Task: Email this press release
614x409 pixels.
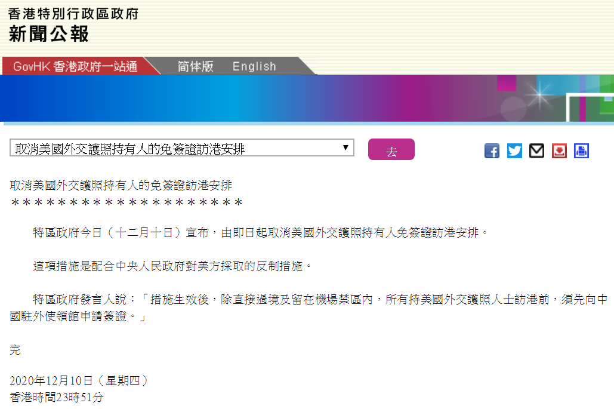Action: [536, 150]
